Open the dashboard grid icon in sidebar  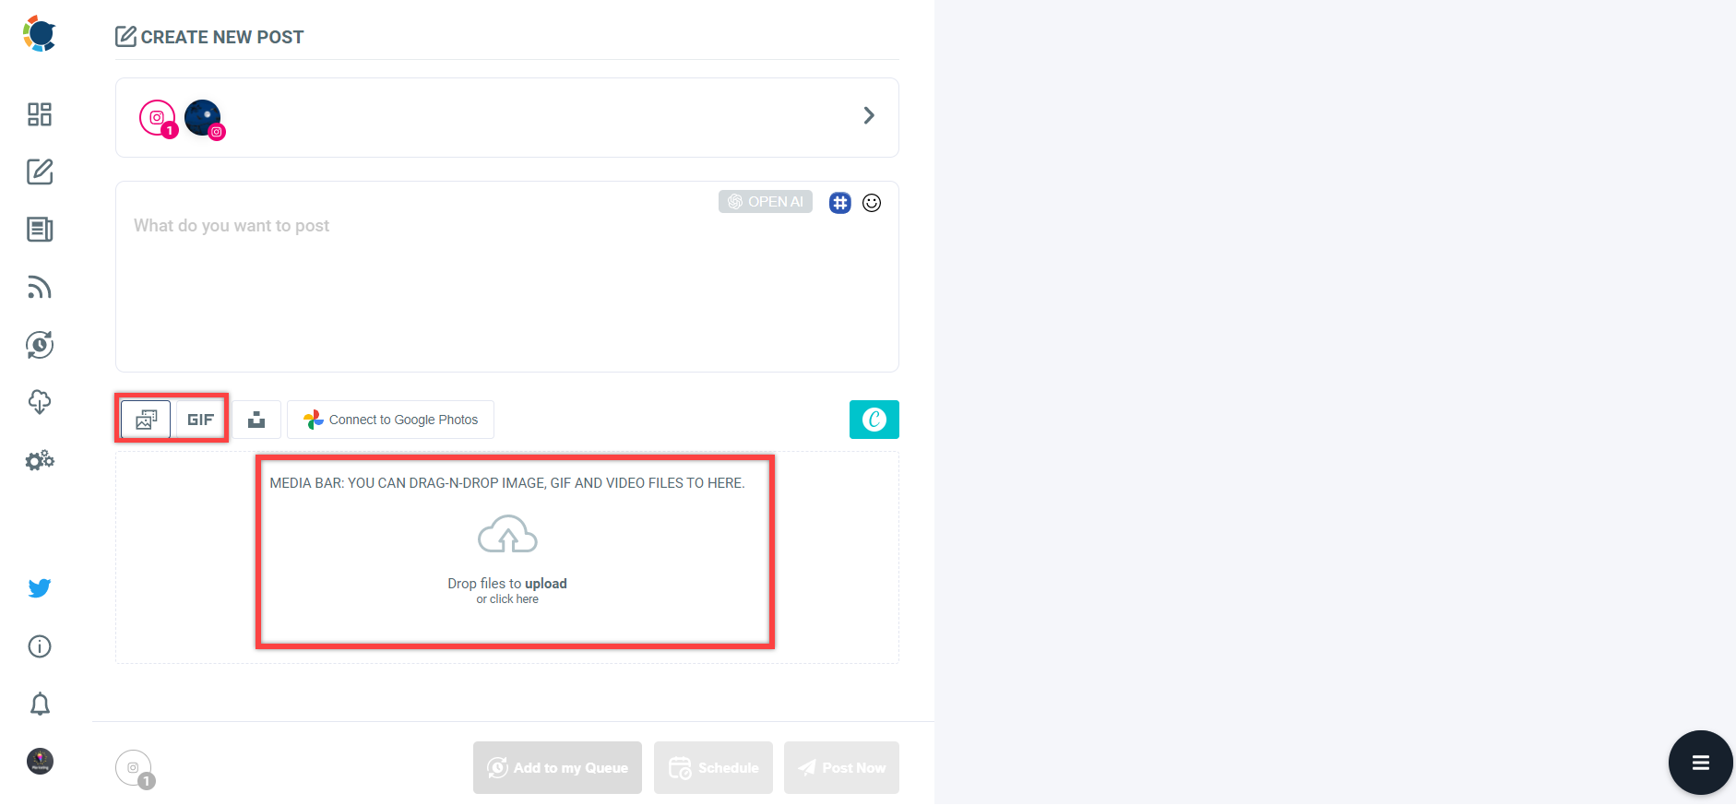[40, 114]
